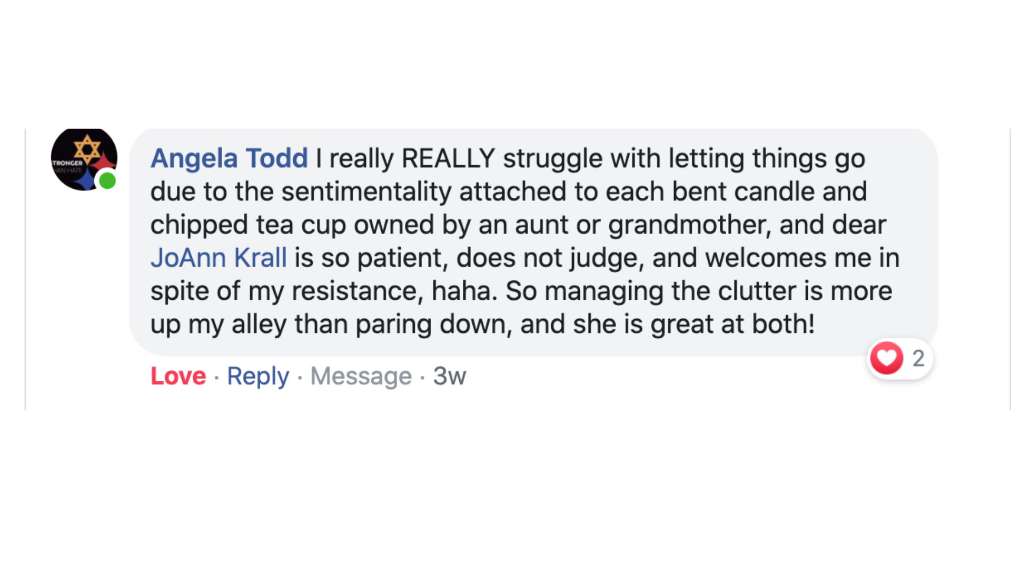Click the word 'sentimentality' in the comment
This screenshot has width=1011, height=568.
click(x=366, y=191)
